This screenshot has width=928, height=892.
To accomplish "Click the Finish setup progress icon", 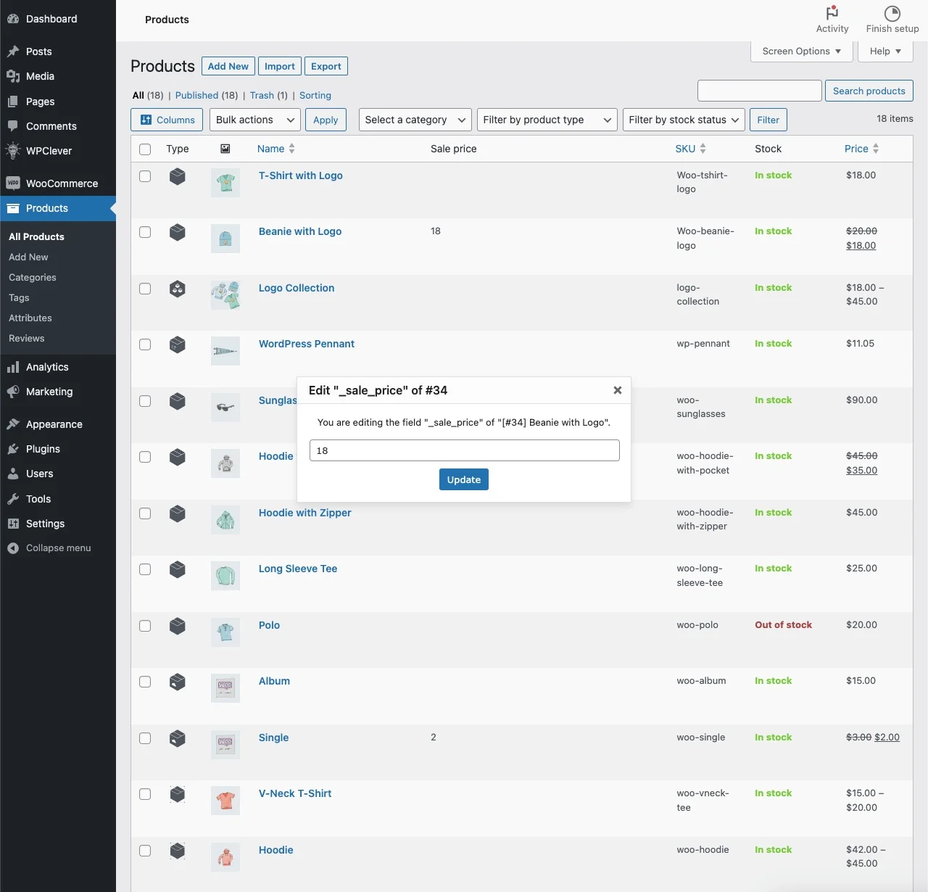I will point(892,13).
